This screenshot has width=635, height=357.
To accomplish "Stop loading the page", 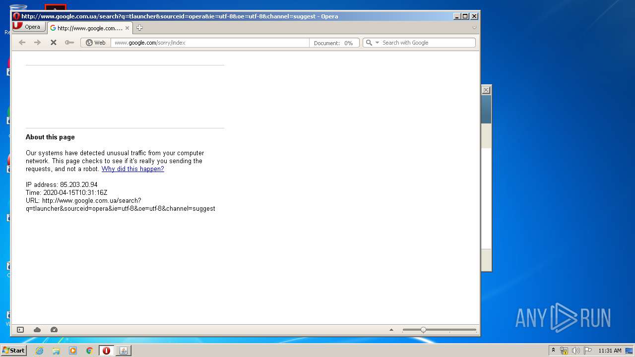I will [54, 43].
